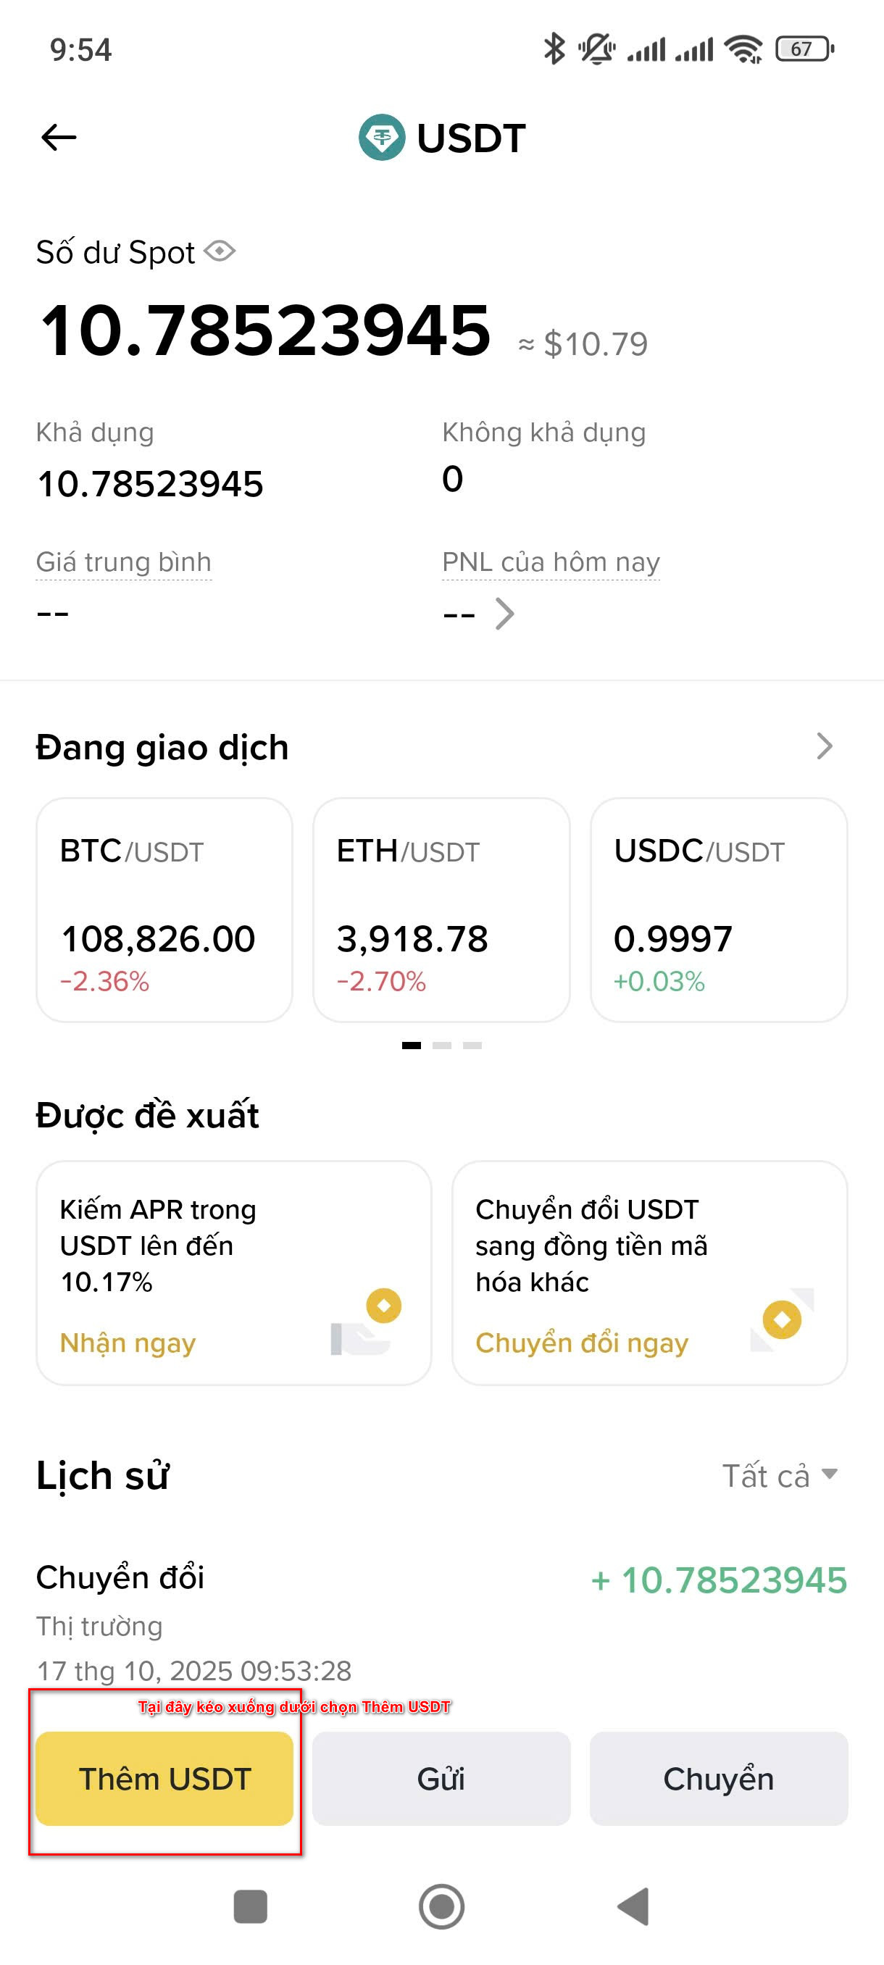Screen dimensions: 884x1965
Task: Tap the Android back triangle icon
Action: coord(633,1906)
